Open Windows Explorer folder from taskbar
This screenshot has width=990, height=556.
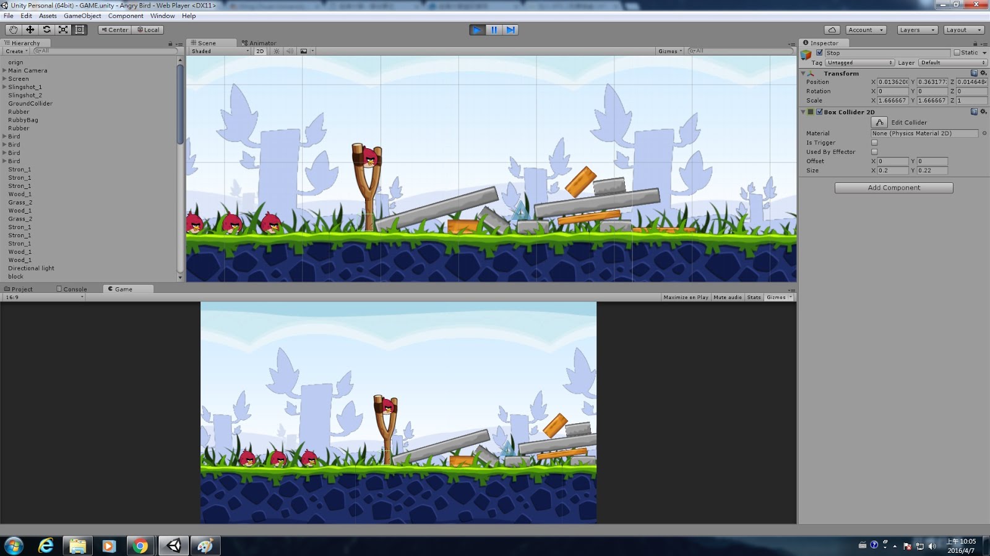77,545
